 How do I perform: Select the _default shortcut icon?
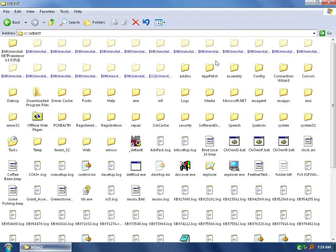(x=136, y=141)
